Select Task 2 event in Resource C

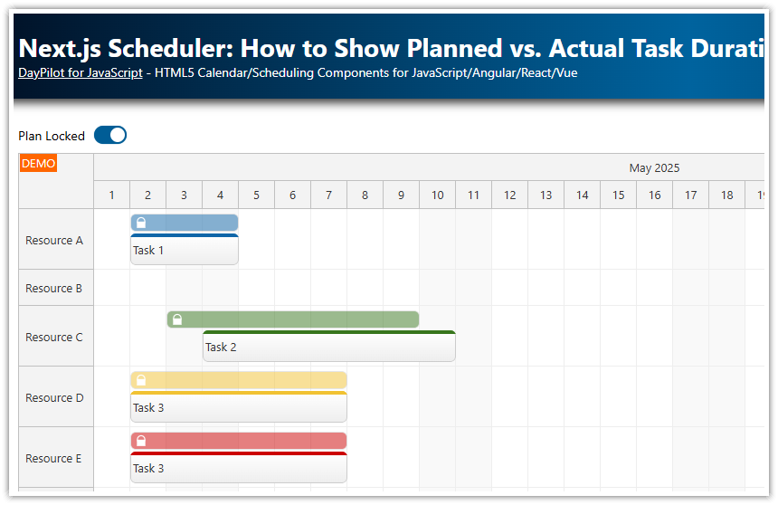pos(329,348)
